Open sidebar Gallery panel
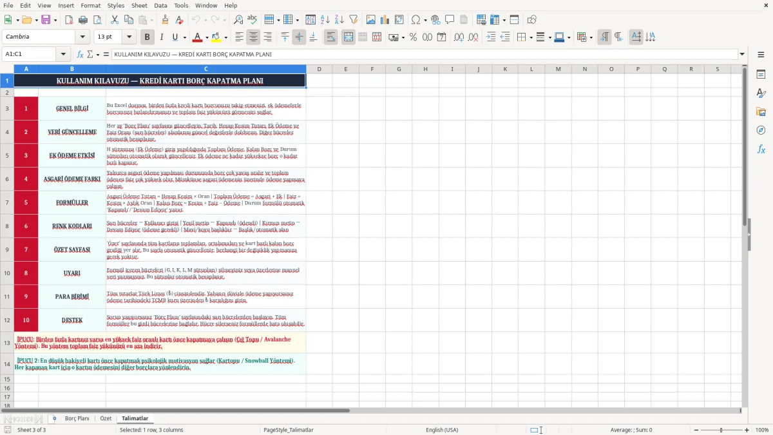This screenshot has width=773, height=435. tap(761, 112)
